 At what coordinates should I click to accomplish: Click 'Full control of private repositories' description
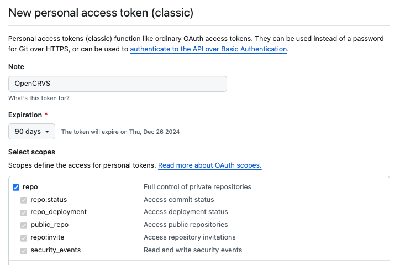(x=197, y=187)
